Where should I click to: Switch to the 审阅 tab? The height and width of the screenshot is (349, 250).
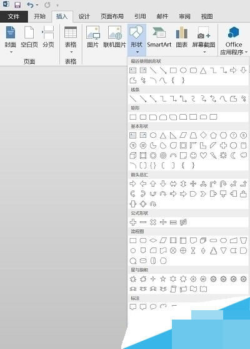[184, 16]
